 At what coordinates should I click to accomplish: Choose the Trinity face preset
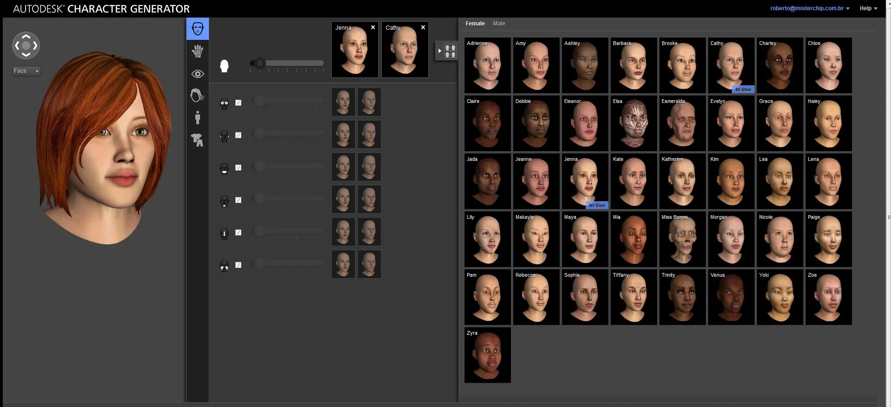tap(683, 297)
